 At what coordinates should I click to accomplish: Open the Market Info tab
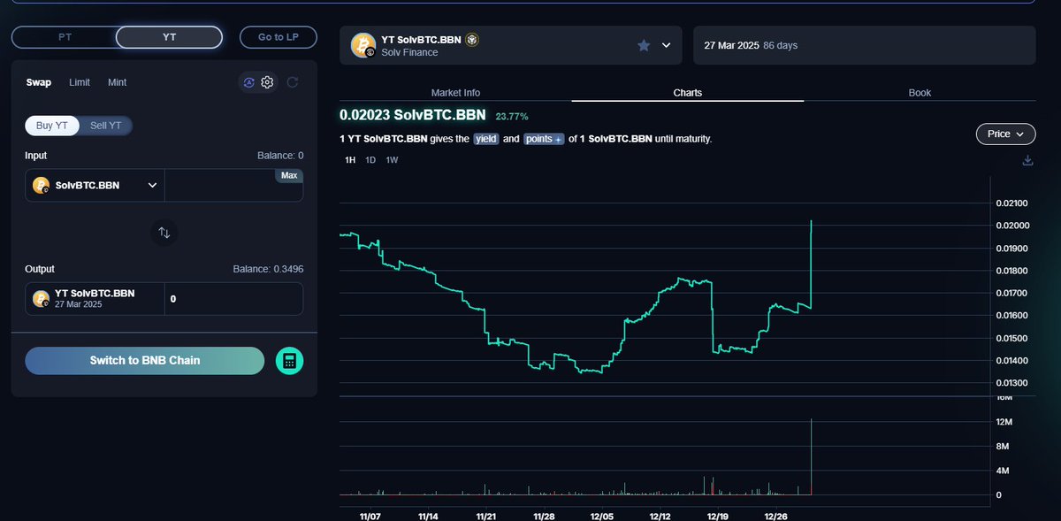point(455,93)
